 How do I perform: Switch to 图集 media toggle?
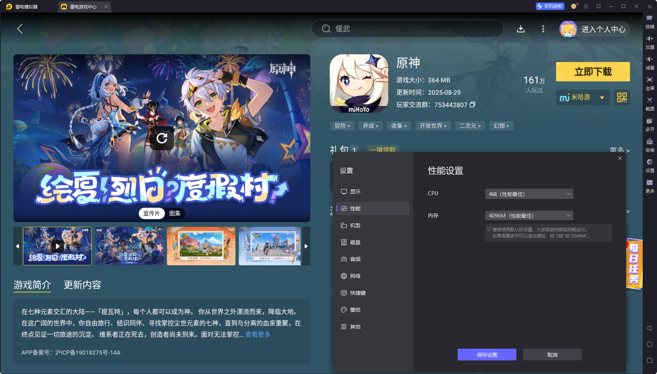(x=175, y=213)
